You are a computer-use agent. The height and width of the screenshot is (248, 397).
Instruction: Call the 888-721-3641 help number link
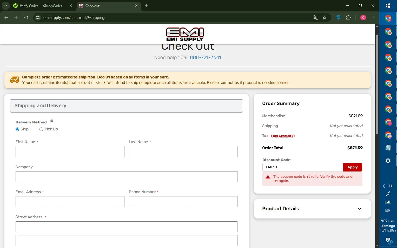[205, 57]
